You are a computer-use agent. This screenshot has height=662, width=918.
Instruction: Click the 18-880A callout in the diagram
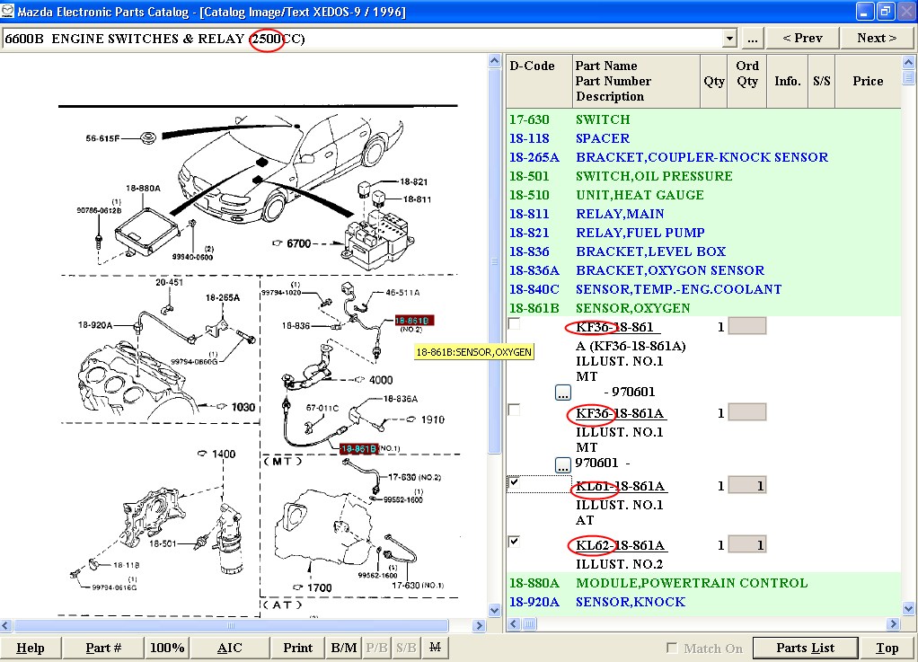point(143,188)
